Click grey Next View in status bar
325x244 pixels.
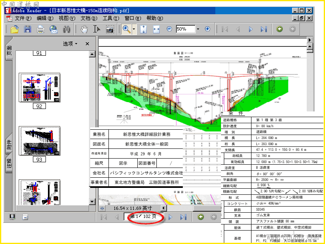tap(214, 217)
